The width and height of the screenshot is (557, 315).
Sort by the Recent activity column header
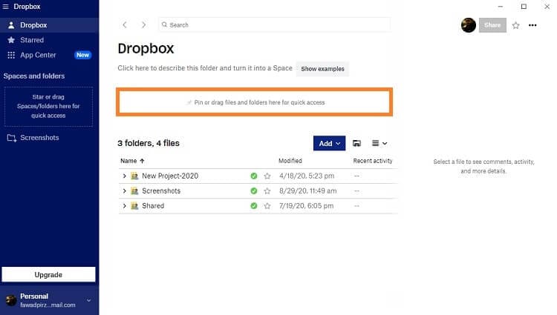(373, 161)
